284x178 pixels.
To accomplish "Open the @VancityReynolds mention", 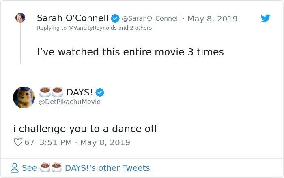I will [93, 28].
